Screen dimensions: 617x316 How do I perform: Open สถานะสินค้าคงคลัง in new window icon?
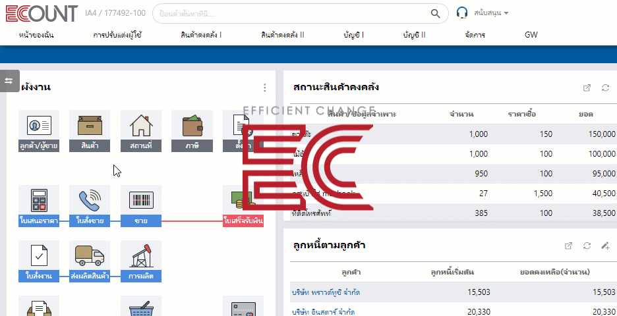point(587,88)
